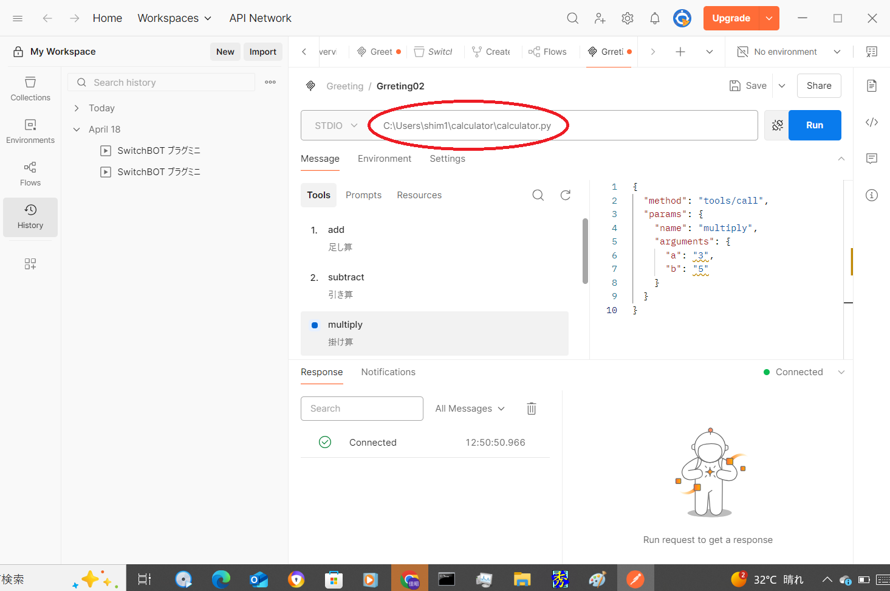
Task: Open the Environments sidebar panel
Action: click(30, 131)
